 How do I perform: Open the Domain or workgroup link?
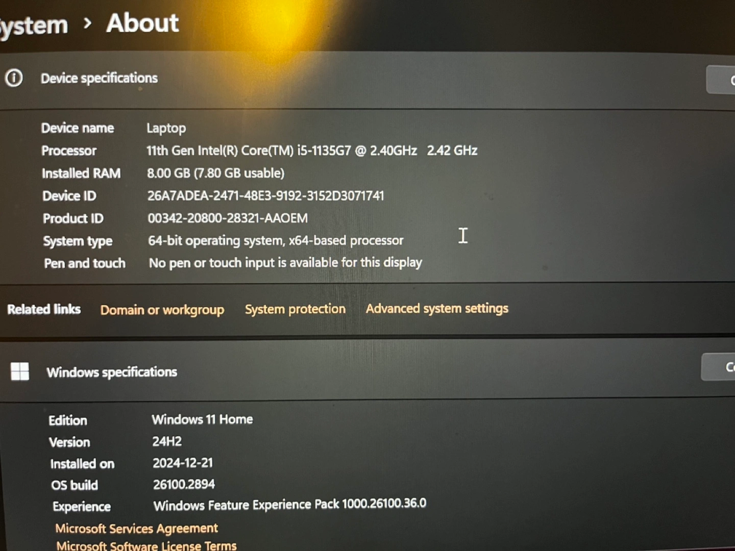pos(162,310)
